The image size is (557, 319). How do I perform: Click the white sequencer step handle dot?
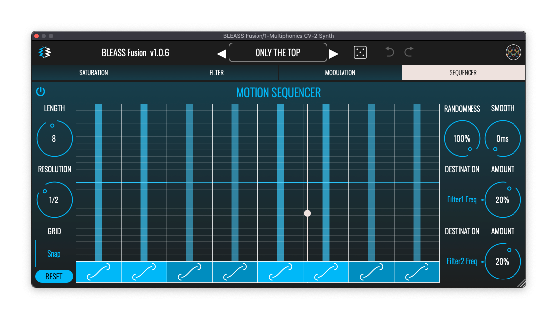click(307, 213)
